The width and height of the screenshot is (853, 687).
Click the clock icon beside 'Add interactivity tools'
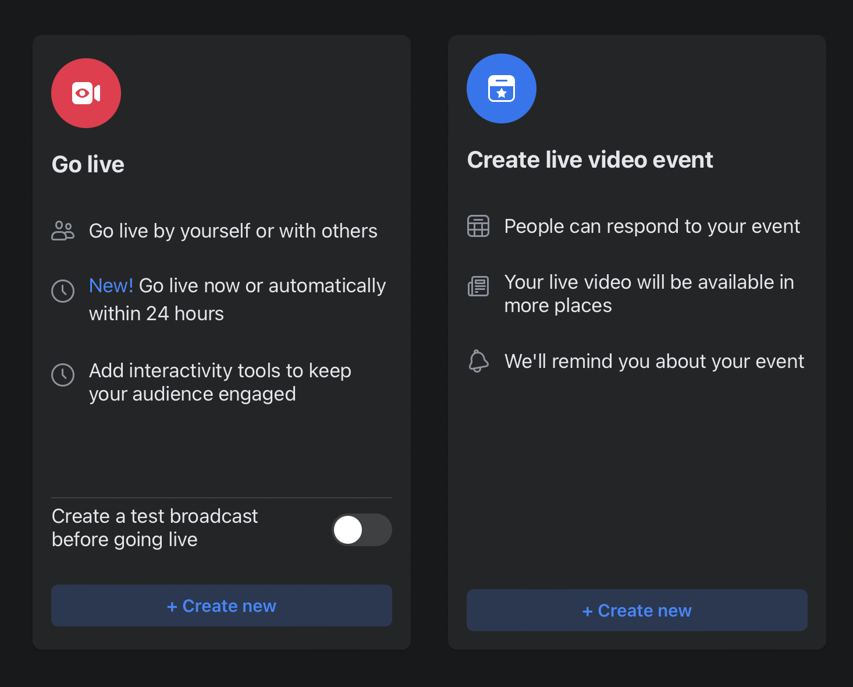point(63,375)
